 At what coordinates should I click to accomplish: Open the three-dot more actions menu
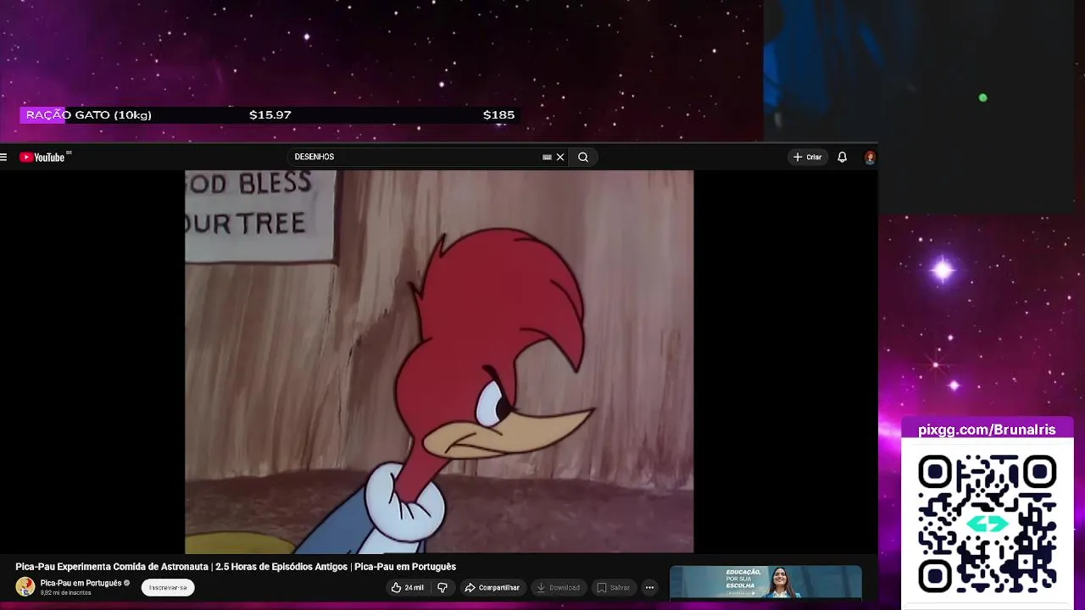(x=649, y=587)
